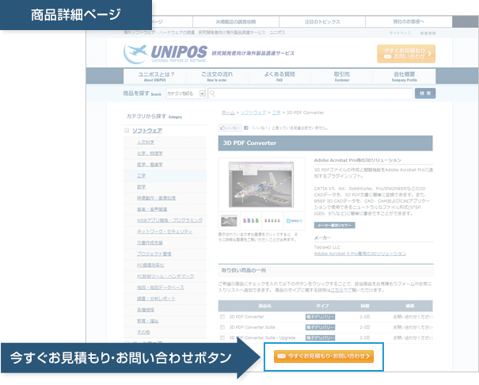Image resolution: width=479 pixels, height=385 pixels.
Task: Click the 商品名 table column header
Action: 265,306
